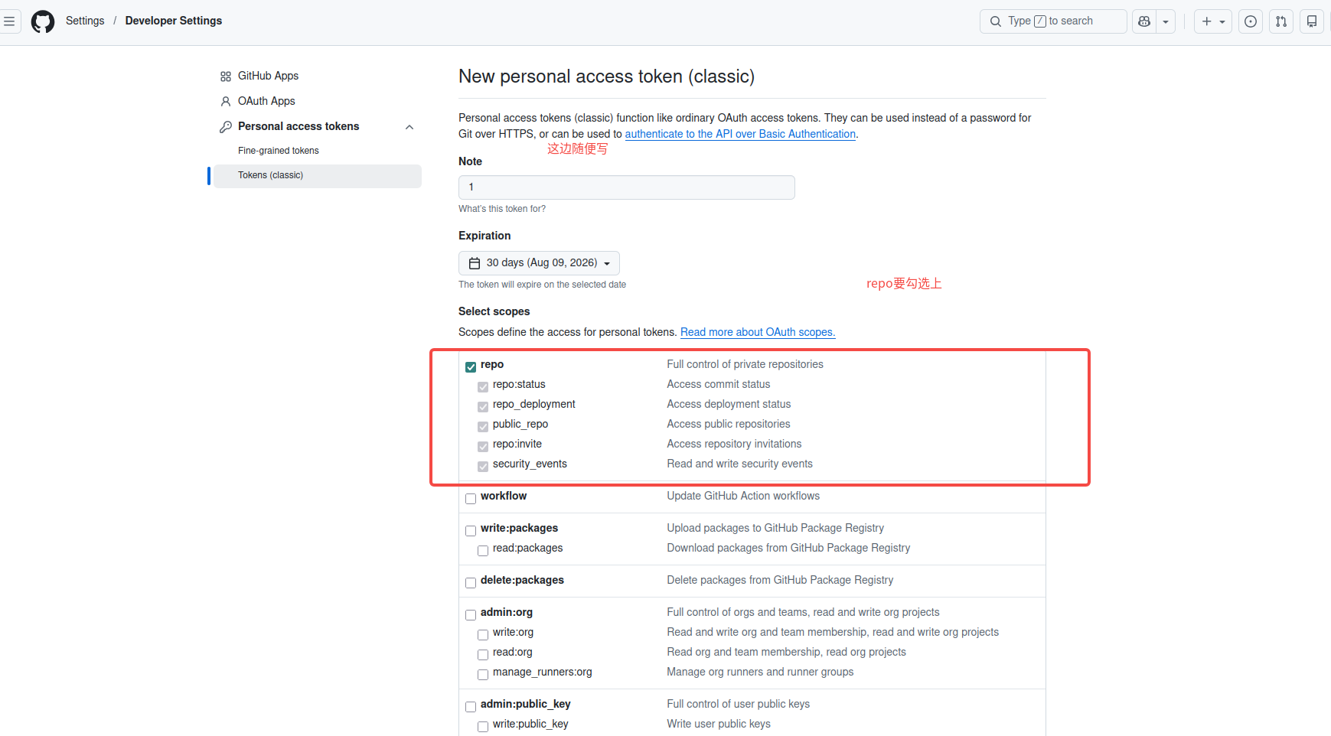This screenshot has width=1331, height=736.
Task: Go to GitHub home via Octocat logo
Action: 43,21
